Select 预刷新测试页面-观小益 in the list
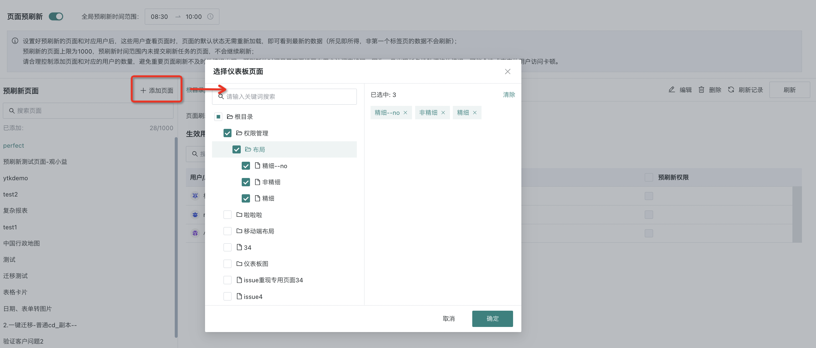 [35, 162]
